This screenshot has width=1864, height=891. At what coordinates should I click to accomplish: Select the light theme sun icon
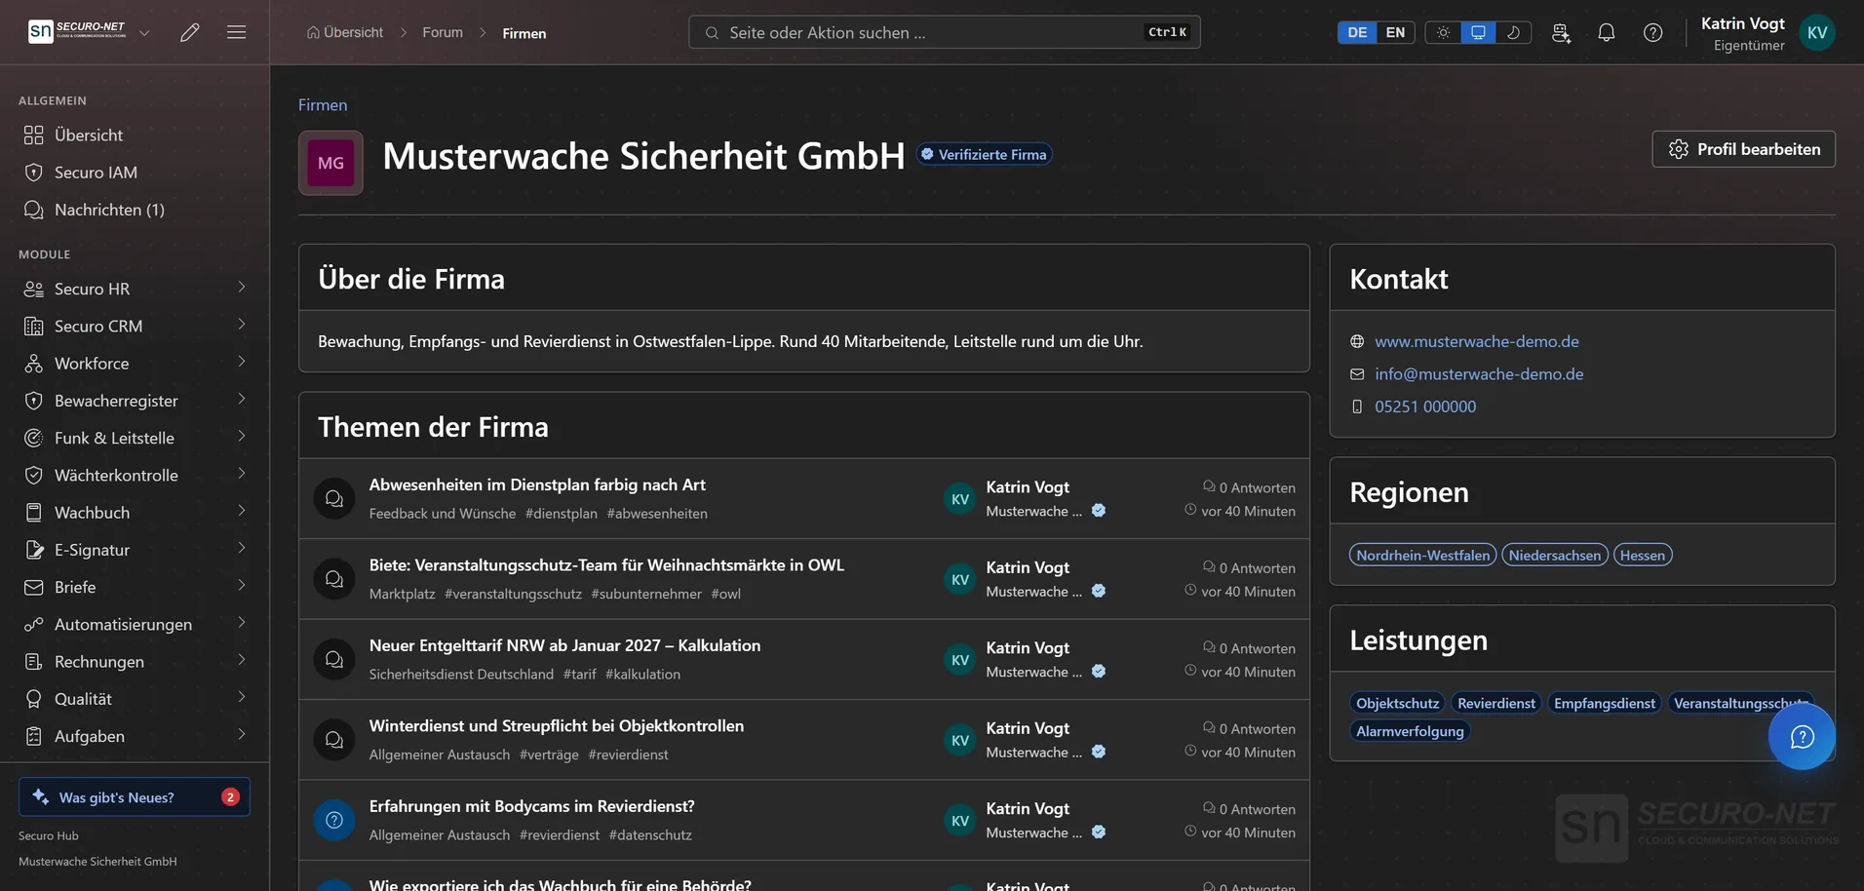coord(1443,32)
